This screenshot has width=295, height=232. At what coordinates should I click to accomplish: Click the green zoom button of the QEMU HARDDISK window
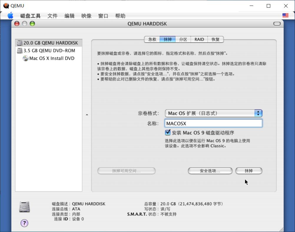click(x=32, y=24)
